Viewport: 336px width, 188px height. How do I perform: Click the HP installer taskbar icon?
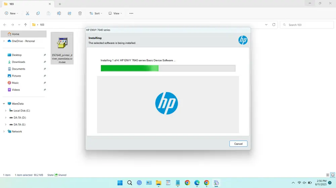[x=216, y=183]
